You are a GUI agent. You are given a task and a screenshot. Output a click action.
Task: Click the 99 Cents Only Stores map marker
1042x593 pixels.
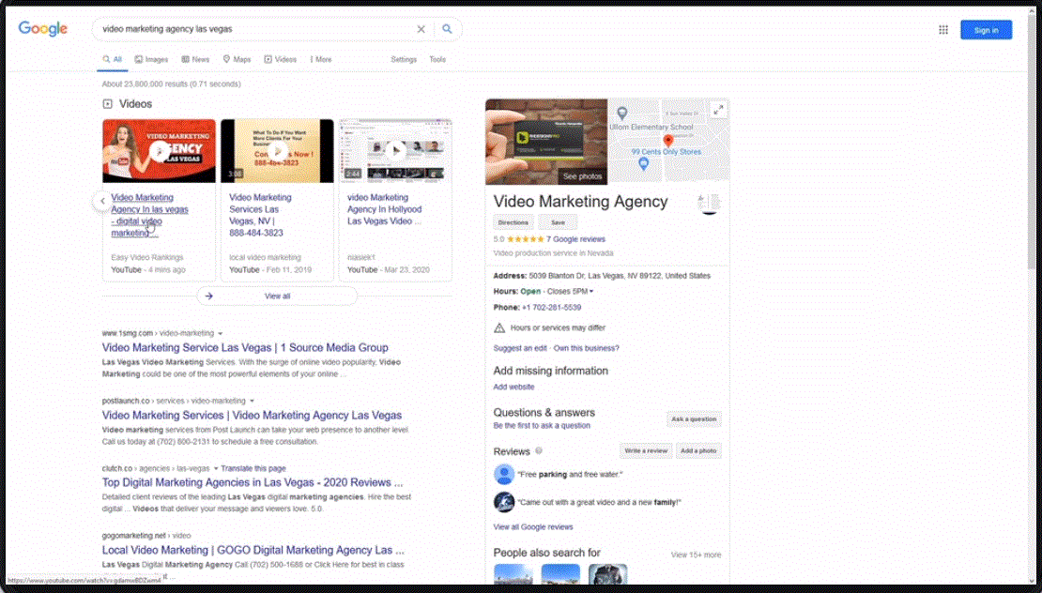[643, 164]
